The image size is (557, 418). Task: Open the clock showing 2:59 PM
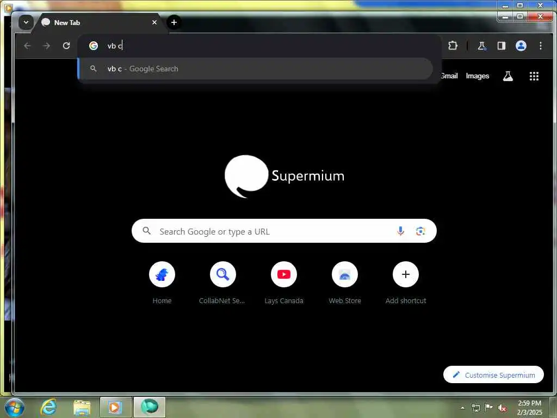pyautogui.click(x=529, y=408)
